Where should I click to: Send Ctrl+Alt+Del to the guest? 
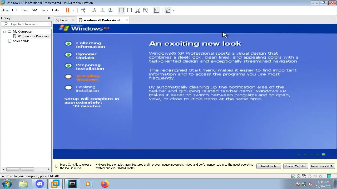point(83,10)
